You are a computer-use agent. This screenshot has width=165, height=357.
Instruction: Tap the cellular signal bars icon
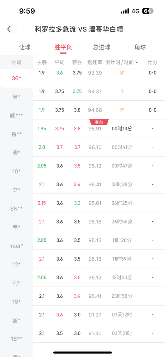coord(125,11)
